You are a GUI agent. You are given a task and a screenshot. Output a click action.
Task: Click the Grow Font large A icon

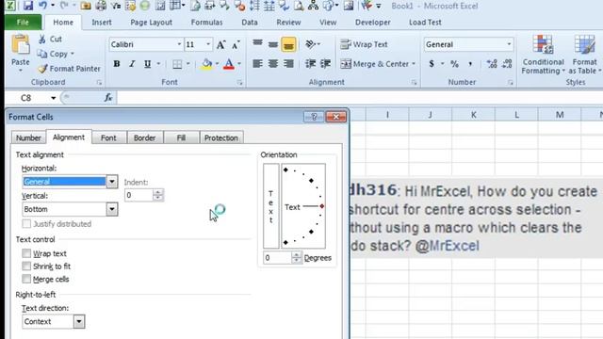click(x=220, y=44)
